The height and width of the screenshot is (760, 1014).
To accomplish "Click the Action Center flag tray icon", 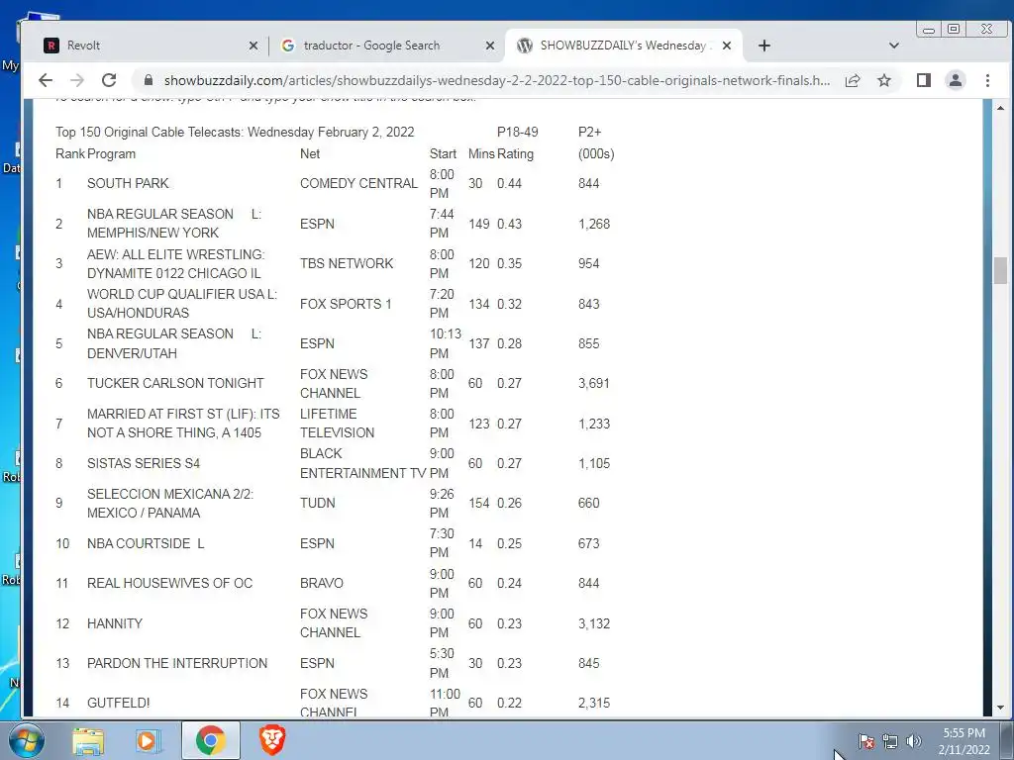I will tap(865, 741).
